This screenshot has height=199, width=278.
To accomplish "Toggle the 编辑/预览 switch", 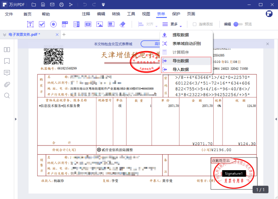I will click(x=238, y=24).
